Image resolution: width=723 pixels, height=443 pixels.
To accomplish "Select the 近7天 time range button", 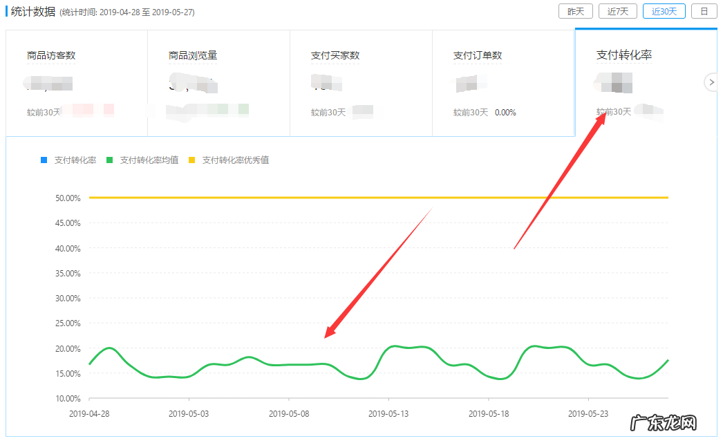I will [x=617, y=11].
